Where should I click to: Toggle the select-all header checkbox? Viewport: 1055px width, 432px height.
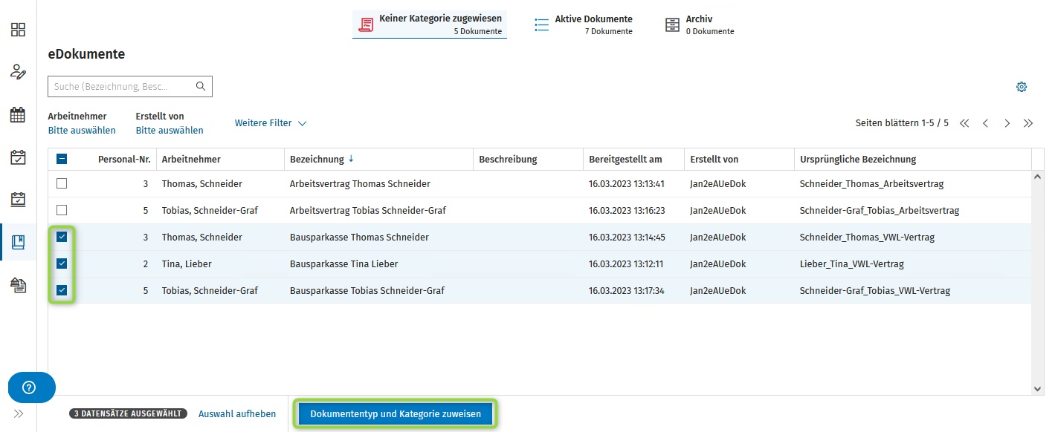click(62, 159)
